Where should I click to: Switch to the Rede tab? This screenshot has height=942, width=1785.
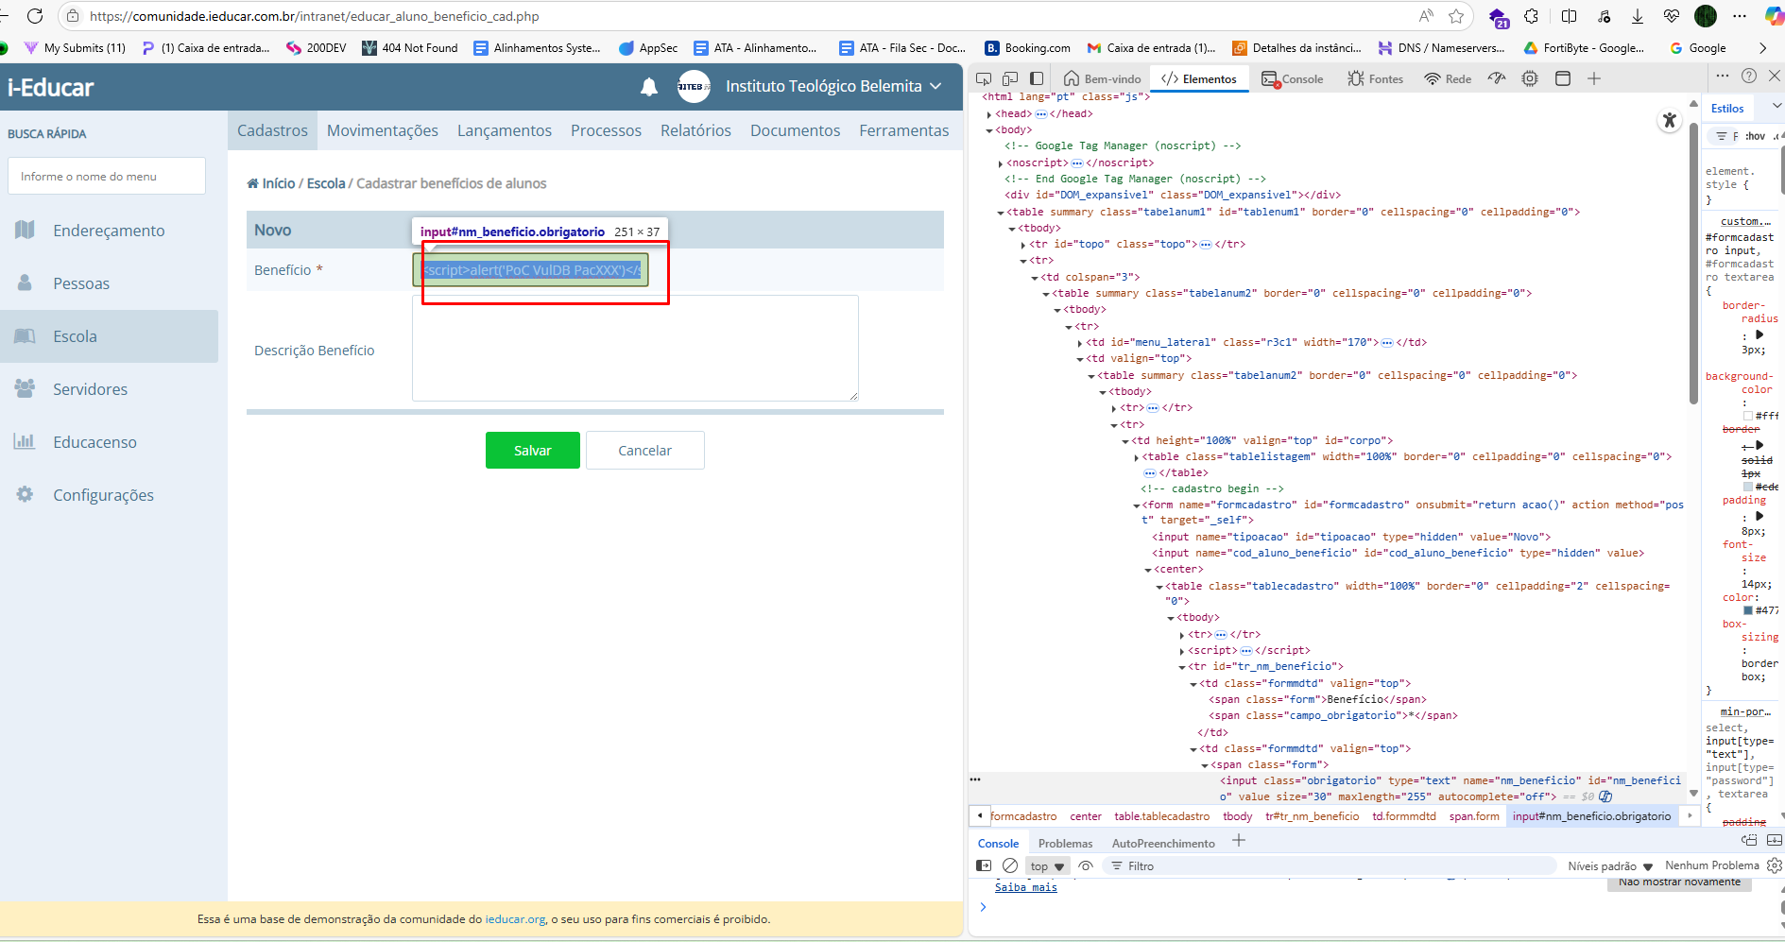point(1448,78)
